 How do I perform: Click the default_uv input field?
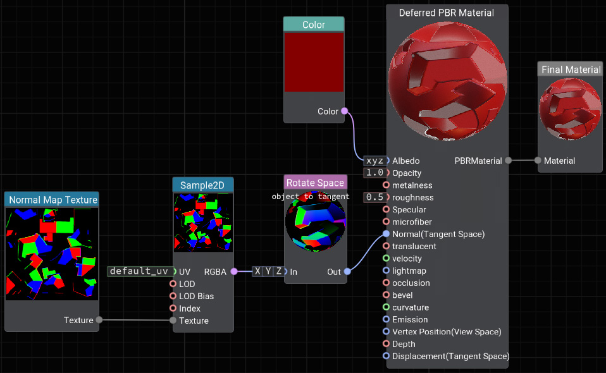(x=140, y=271)
